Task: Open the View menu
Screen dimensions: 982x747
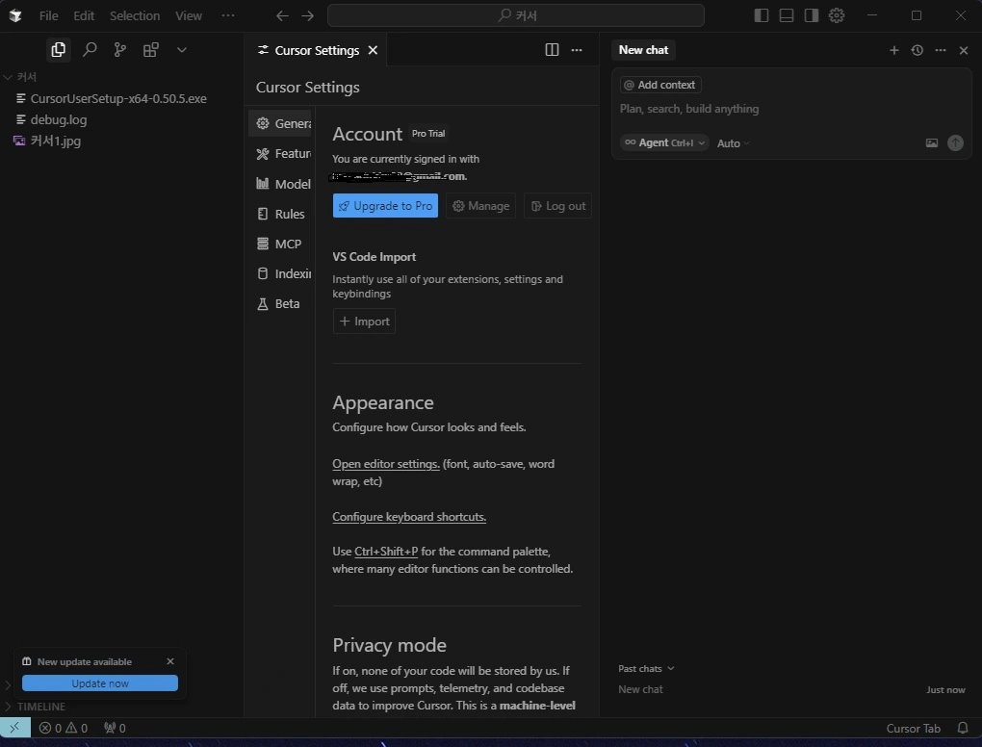Action: pos(189,15)
